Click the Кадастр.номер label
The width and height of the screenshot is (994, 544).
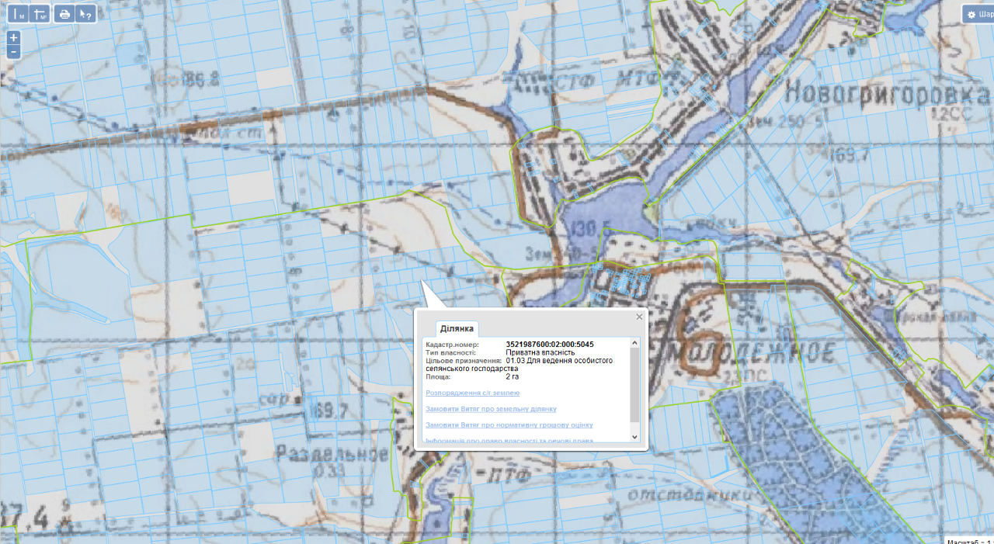point(453,344)
